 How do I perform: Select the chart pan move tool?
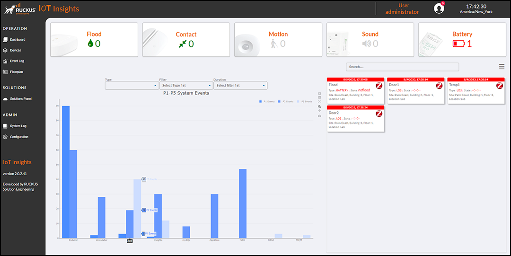[319, 111]
